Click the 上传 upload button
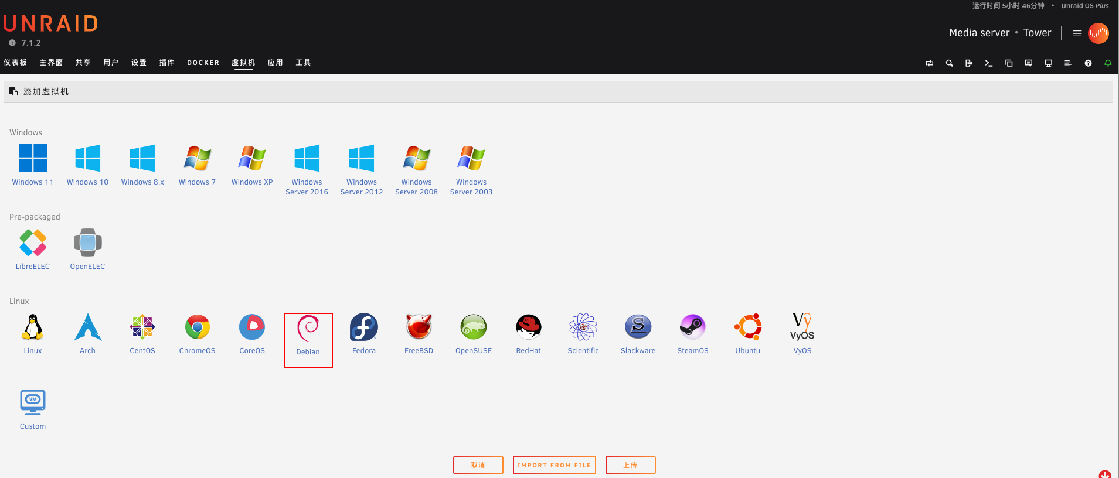Image resolution: width=1119 pixels, height=478 pixels. [631, 465]
